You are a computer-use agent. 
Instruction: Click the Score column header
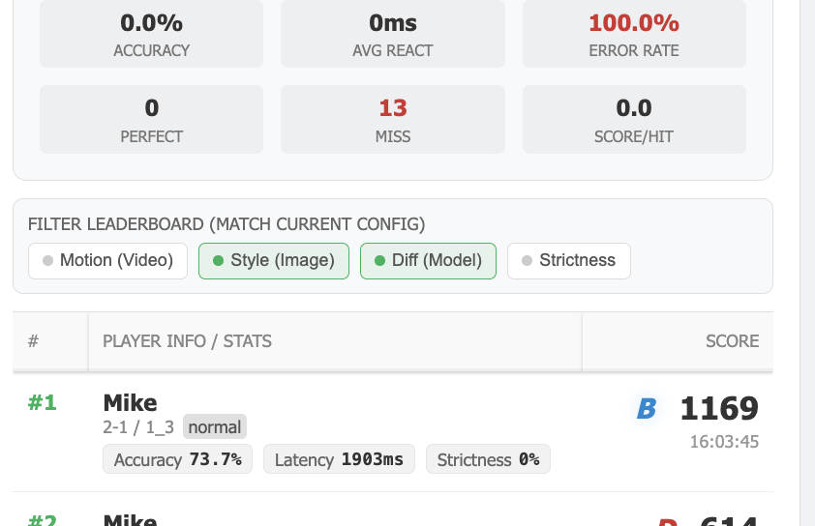[x=732, y=341]
